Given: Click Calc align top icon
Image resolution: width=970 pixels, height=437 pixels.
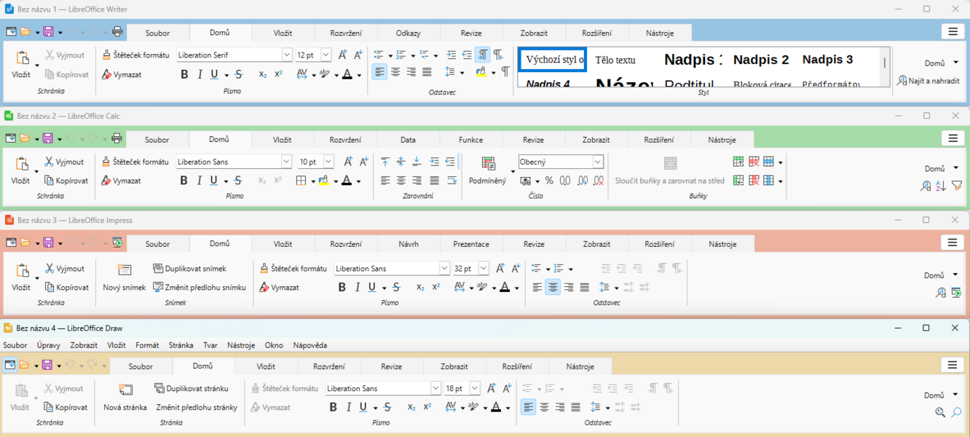Looking at the screenshot, I should point(385,162).
